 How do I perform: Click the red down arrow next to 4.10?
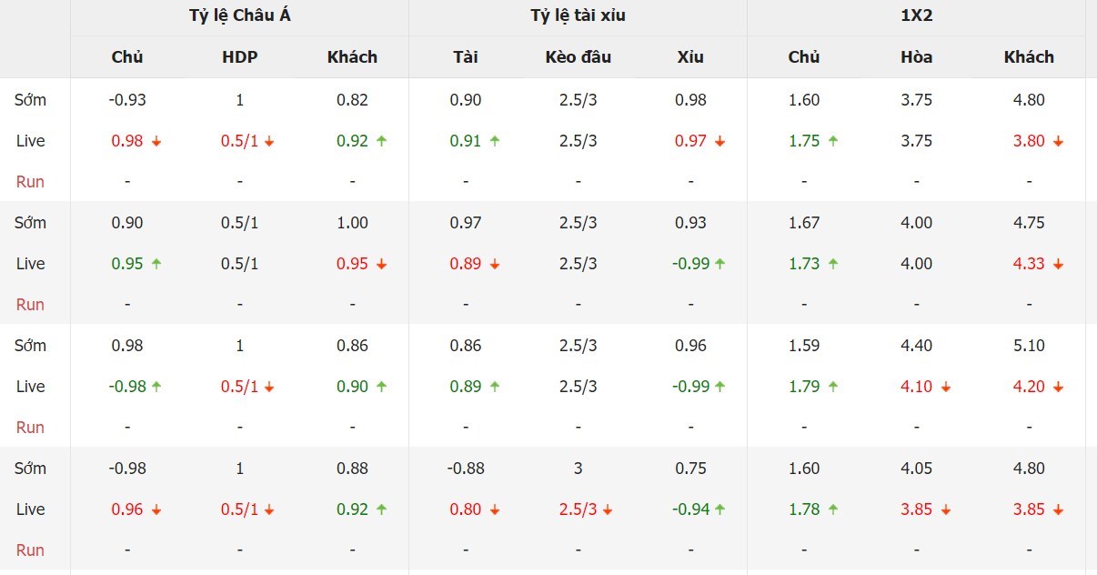point(946,387)
